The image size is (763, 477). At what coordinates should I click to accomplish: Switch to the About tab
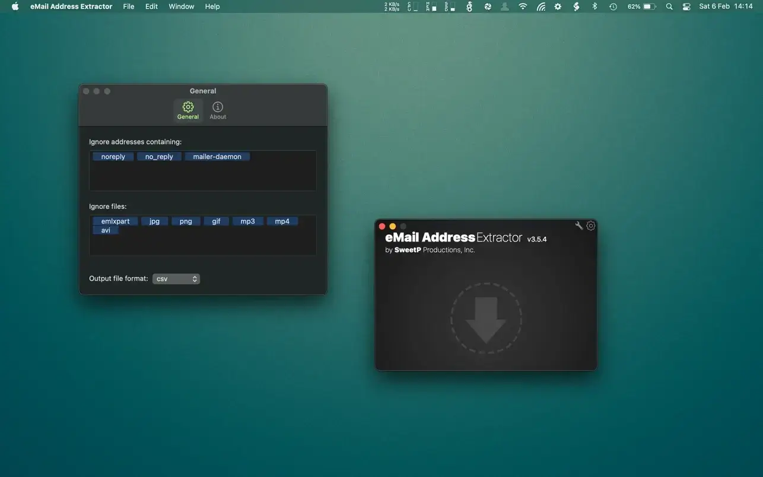coord(218,110)
